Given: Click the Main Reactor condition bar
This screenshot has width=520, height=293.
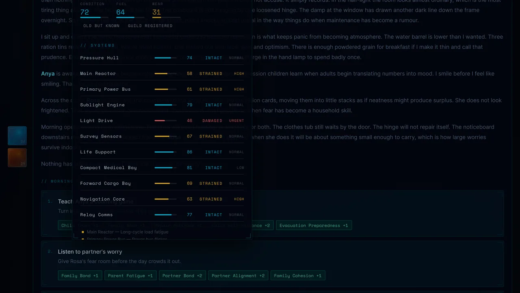Looking at the screenshot, I should tap(166, 74).
